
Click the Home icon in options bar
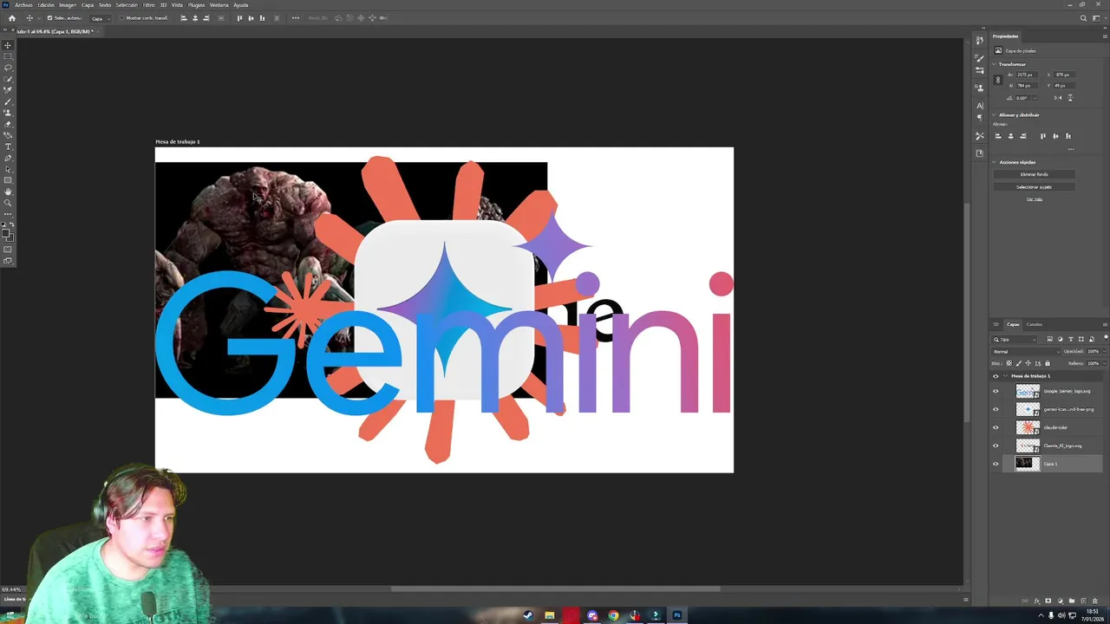pyautogui.click(x=12, y=18)
